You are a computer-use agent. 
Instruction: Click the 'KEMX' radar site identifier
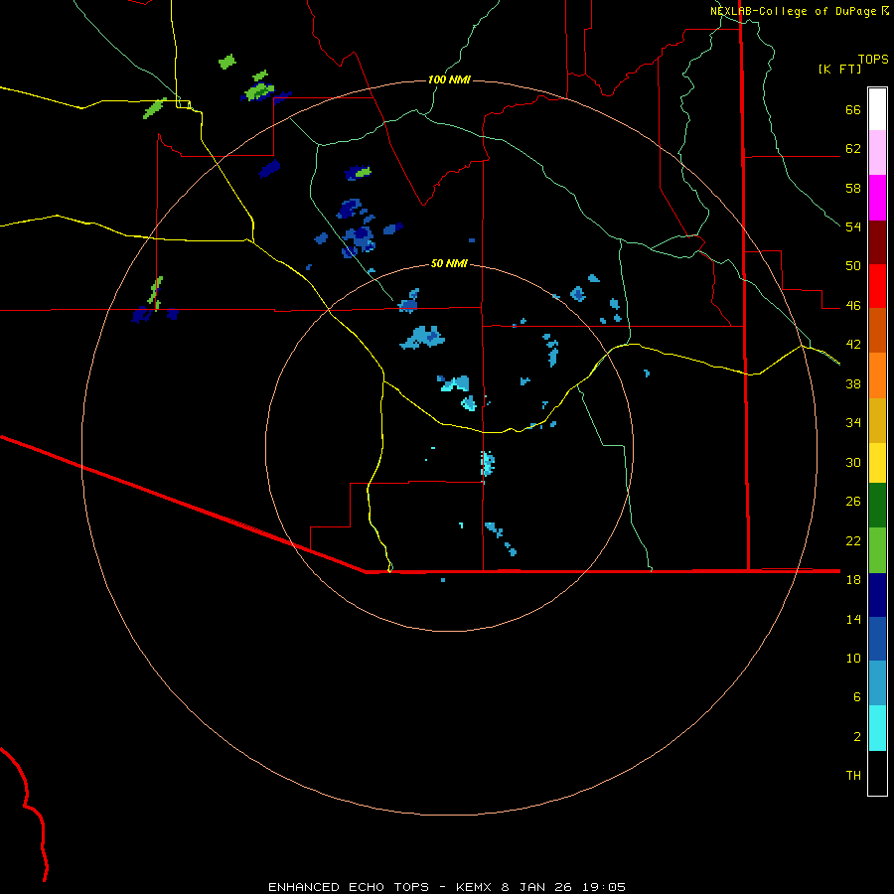click(x=473, y=887)
